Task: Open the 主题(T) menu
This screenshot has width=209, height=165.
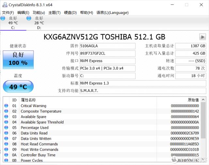Action: (x=54, y=12)
